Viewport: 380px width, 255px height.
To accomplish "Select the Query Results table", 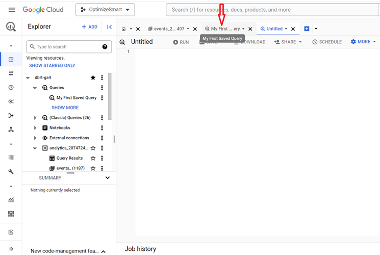I will pyautogui.click(x=69, y=158).
